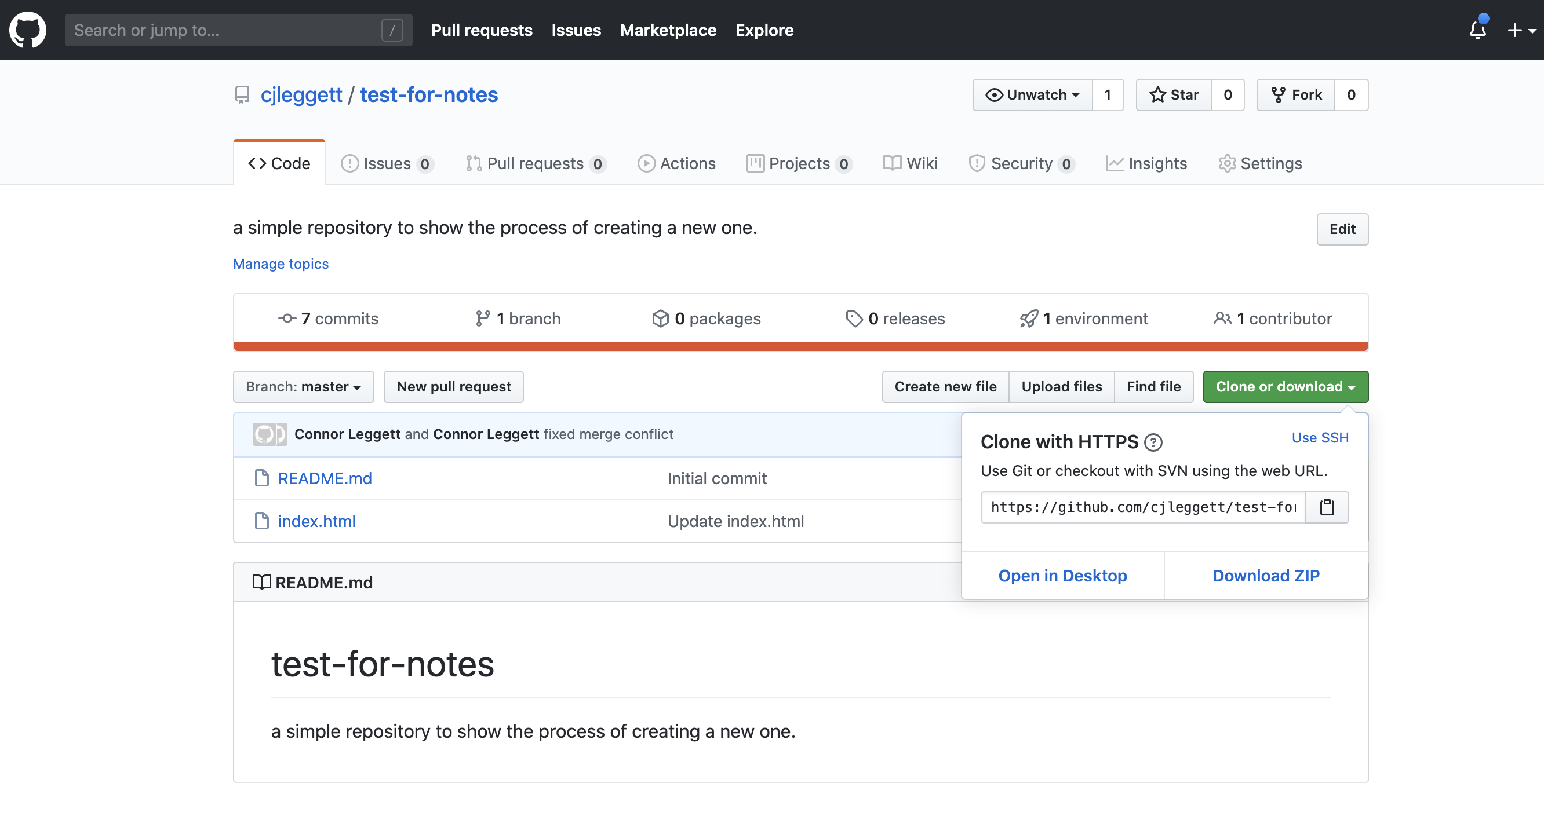
Task: Open the Unwatch notification dropdown
Action: [x=1033, y=94]
